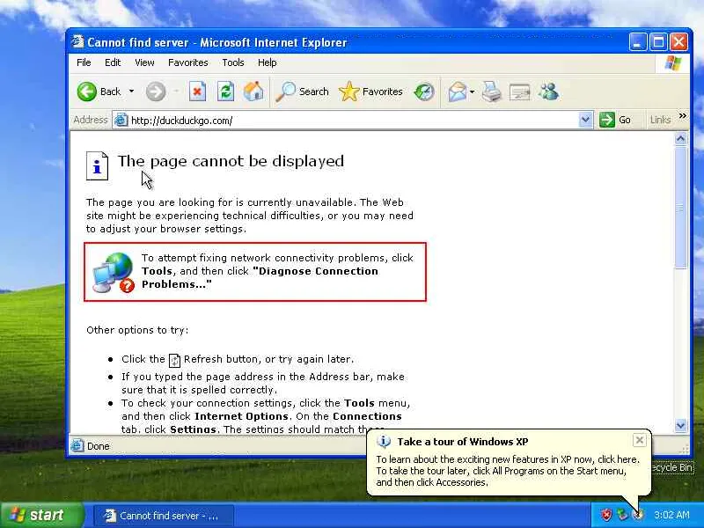This screenshot has height=528, width=704.
Task: Click the network diagnose globe icon
Action: [x=114, y=273]
